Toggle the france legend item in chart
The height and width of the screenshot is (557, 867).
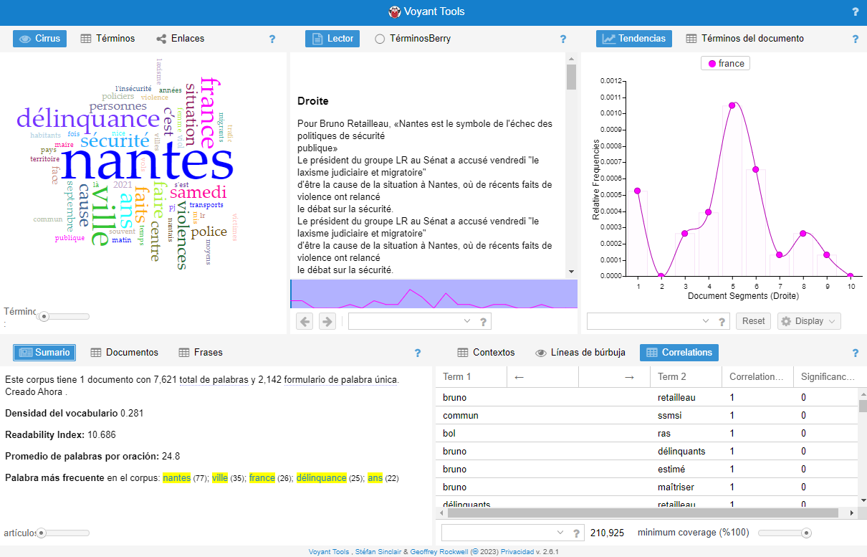[x=725, y=64]
